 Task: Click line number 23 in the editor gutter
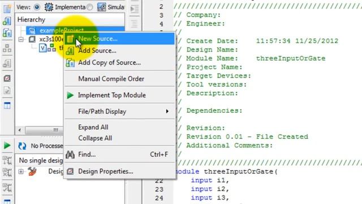click(159, 189)
